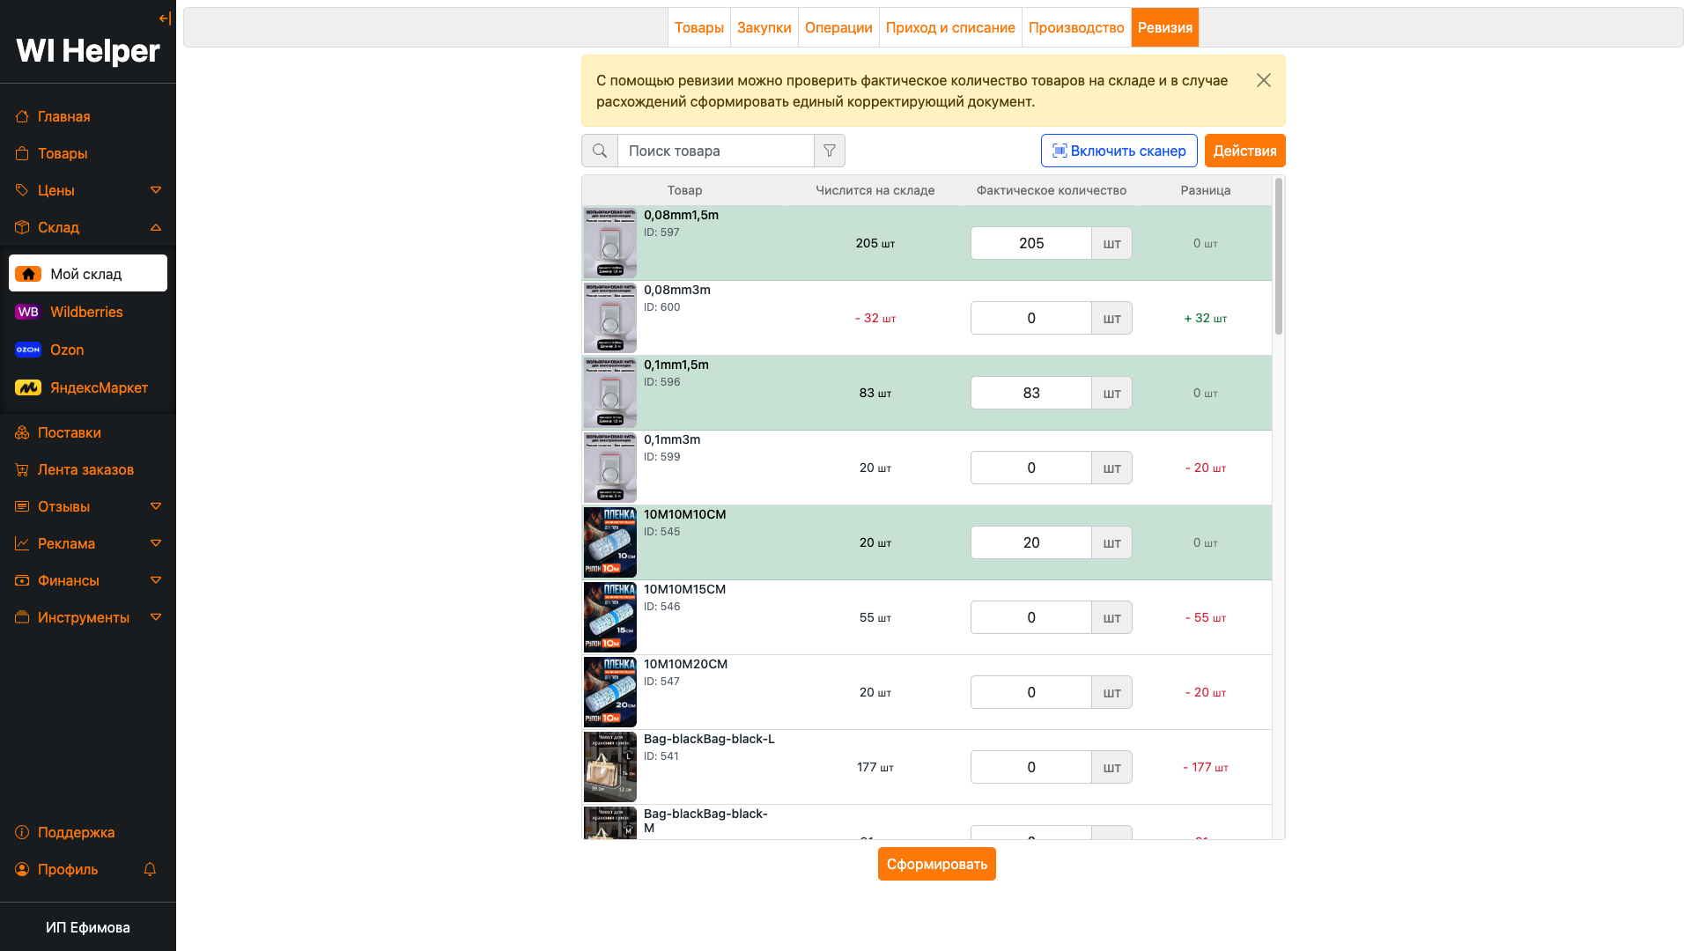
Task: Click actual quantity field for 0,08mm3m
Action: [x=1030, y=318]
